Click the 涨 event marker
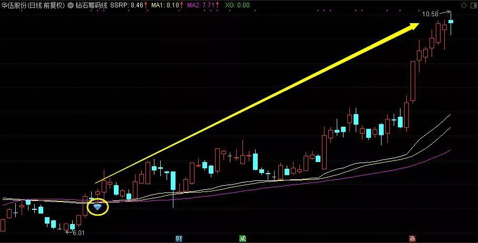This screenshot has width=478, height=243. tap(413, 238)
